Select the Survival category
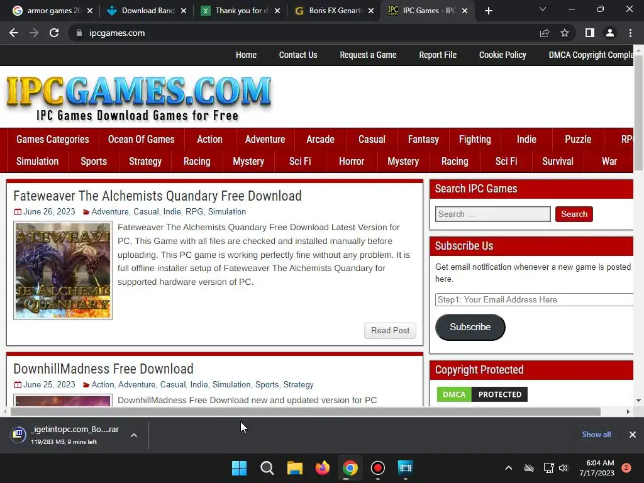This screenshot has height=483, width=644. click(558, 162)
